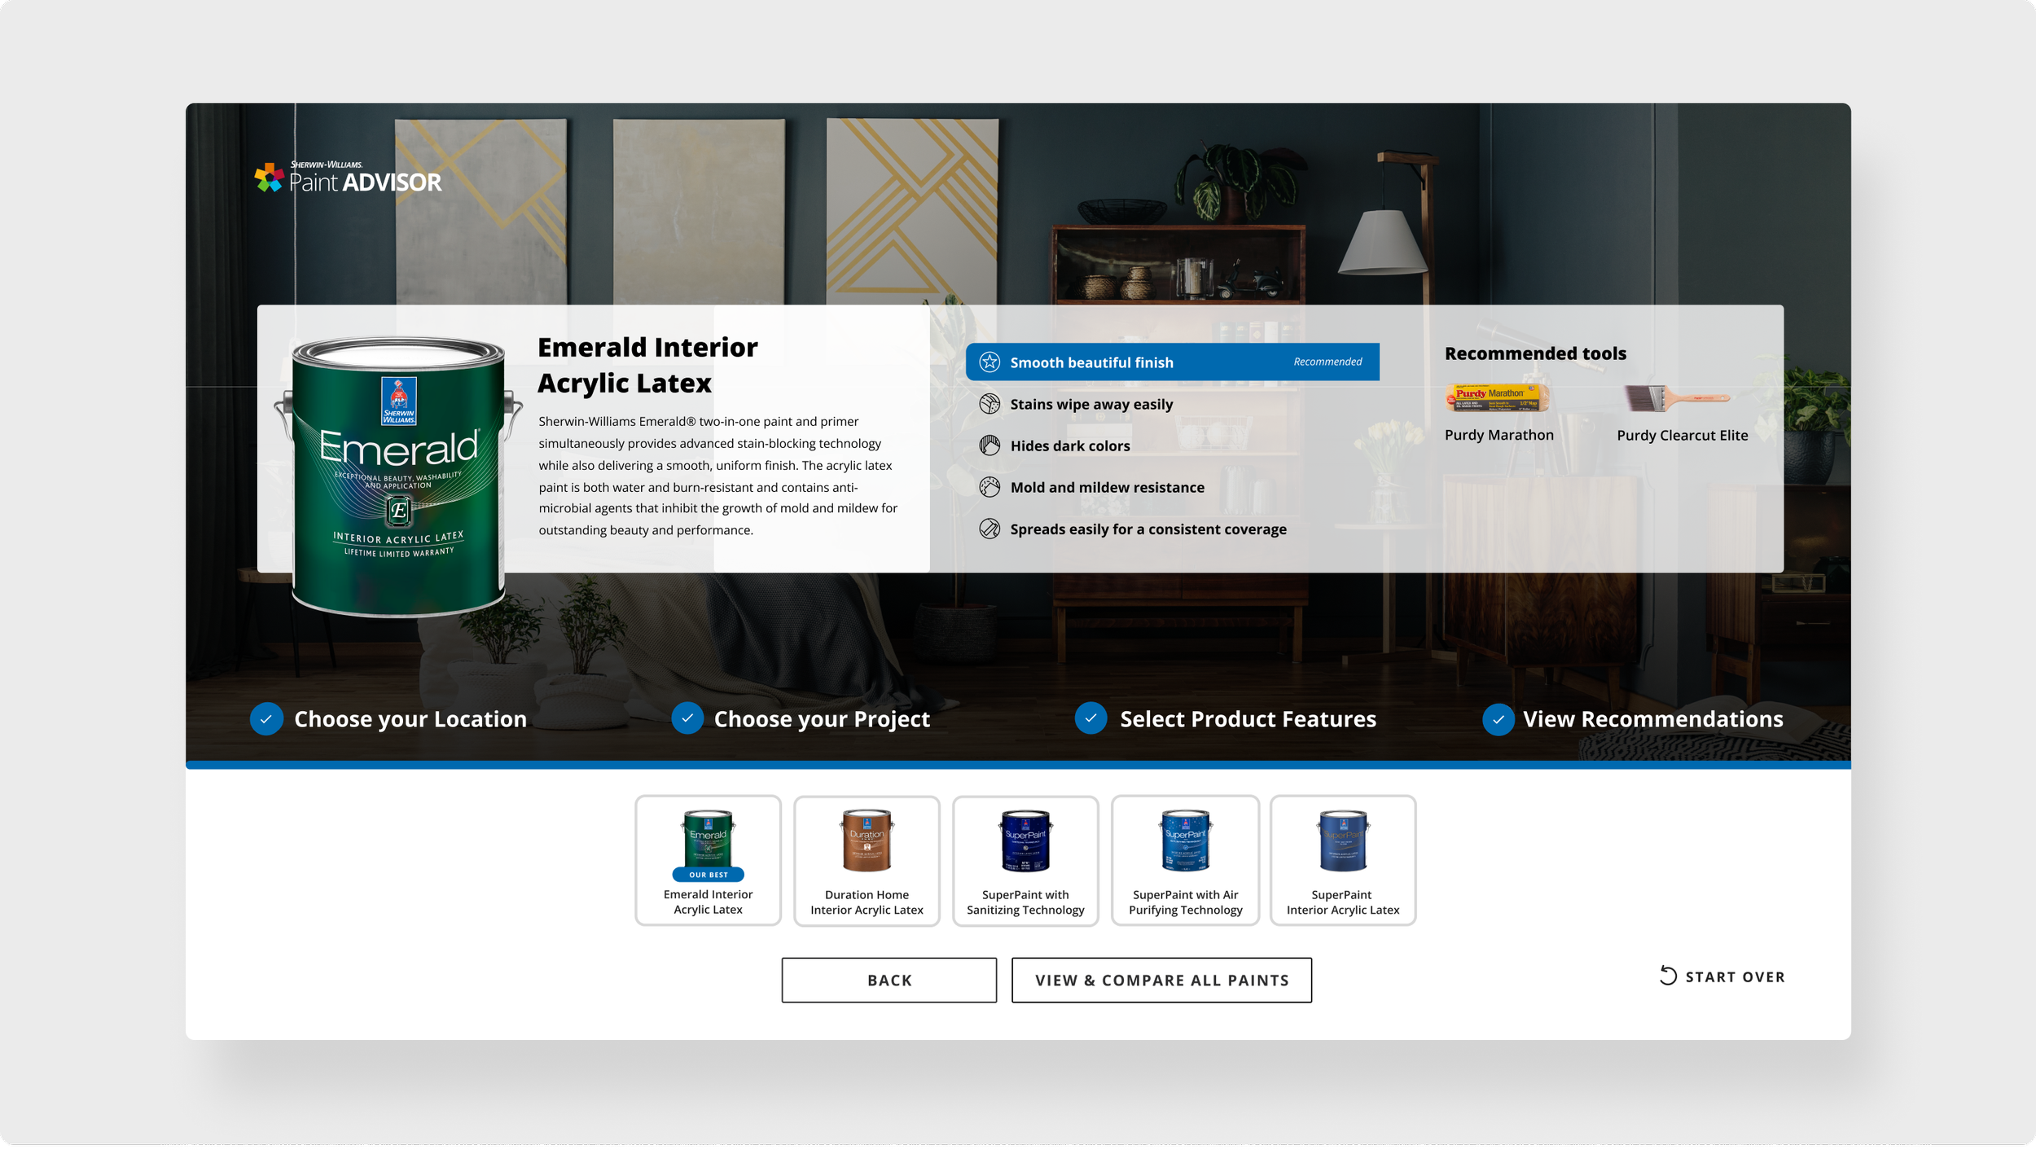
Task: Click the Select Product Features checkmark
Action: (x=1090, y=718)
